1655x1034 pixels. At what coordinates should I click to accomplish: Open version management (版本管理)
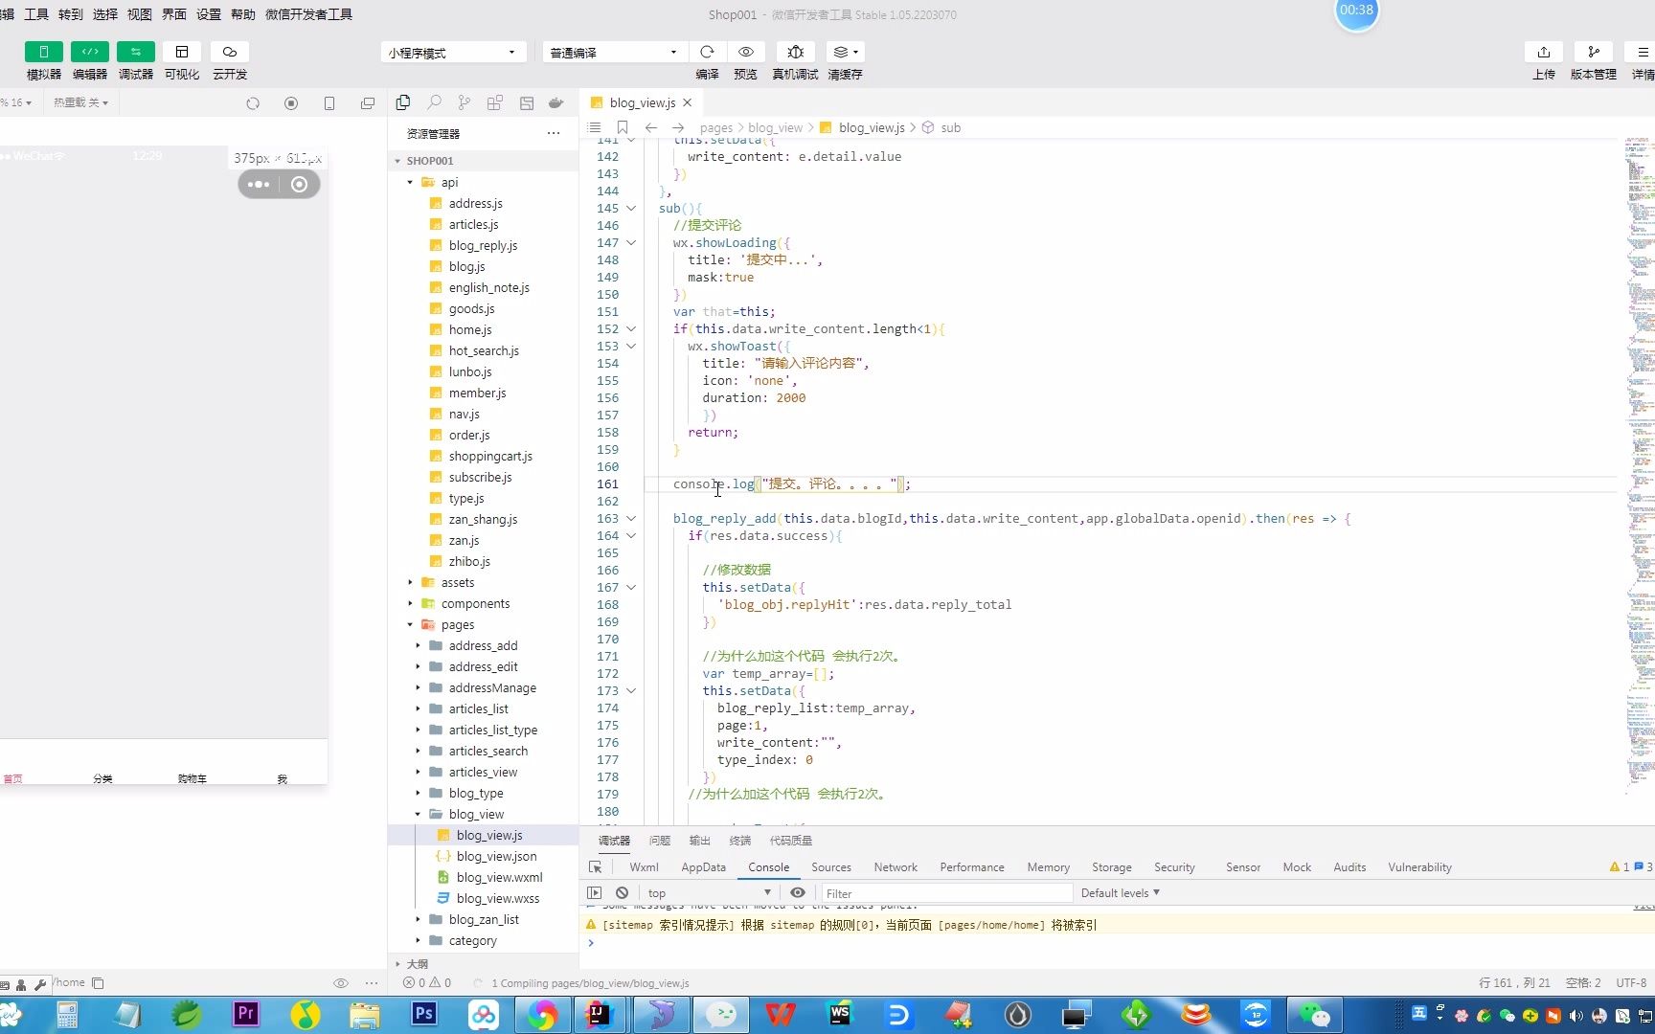coord(1593,53)
